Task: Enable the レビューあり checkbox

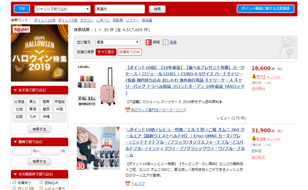Action: (x=41, y=188)
